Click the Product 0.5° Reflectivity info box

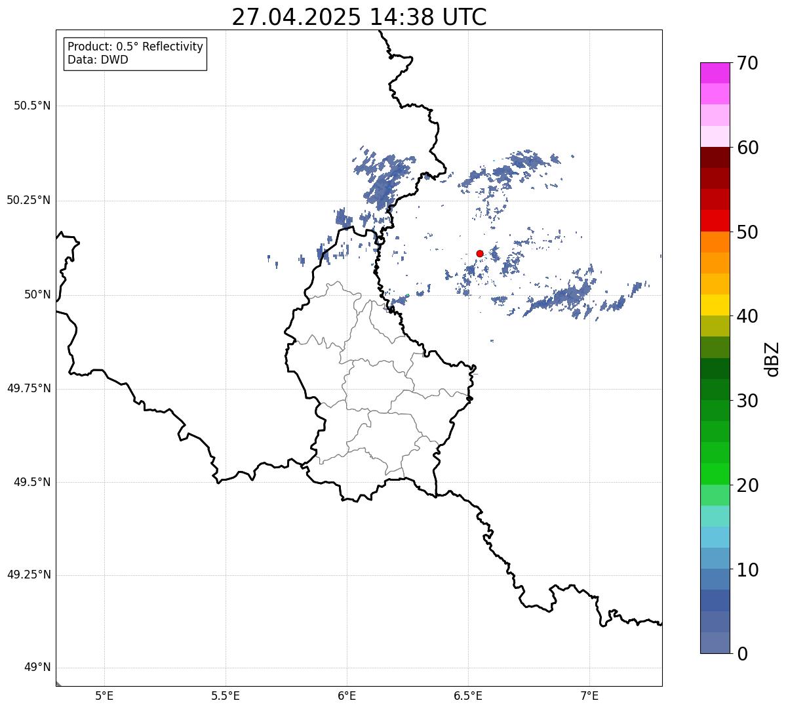(x=135, y=54)
